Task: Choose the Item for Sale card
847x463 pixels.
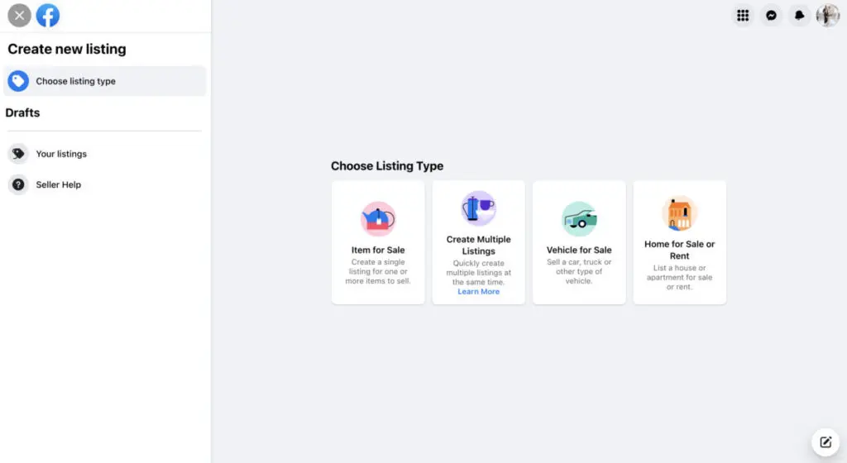Action: pyautogui.click(x=378, y=250)
